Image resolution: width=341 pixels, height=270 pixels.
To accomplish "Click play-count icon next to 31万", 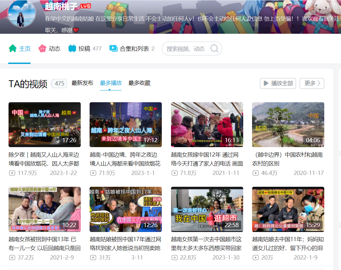I will coord(93,258).
